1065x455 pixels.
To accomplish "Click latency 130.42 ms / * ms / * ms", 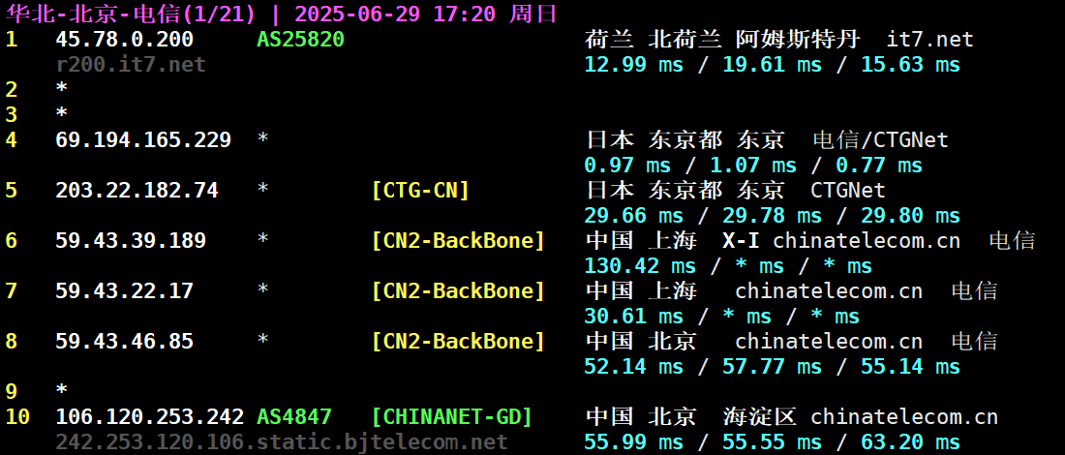I will 728,266.
